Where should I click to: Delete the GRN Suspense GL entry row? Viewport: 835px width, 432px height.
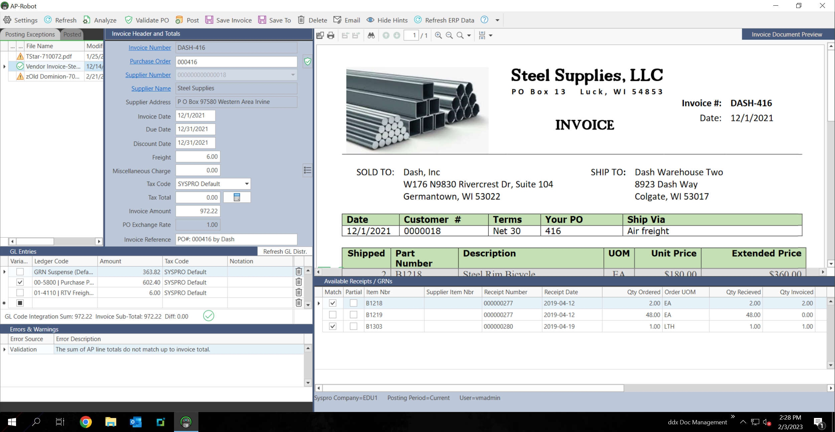coord(299,272)
